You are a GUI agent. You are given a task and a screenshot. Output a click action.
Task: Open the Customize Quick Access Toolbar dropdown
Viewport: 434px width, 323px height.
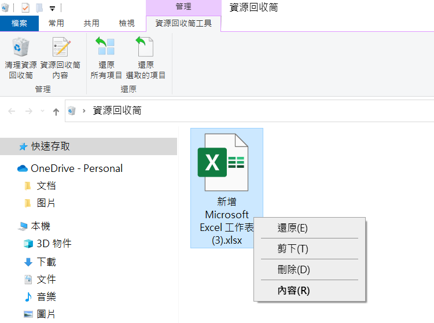click(52, 9)
